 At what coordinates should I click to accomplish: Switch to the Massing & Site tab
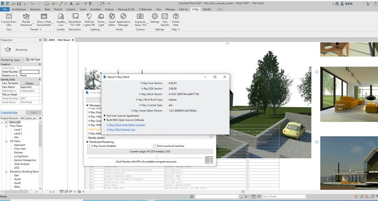point(126,9)
